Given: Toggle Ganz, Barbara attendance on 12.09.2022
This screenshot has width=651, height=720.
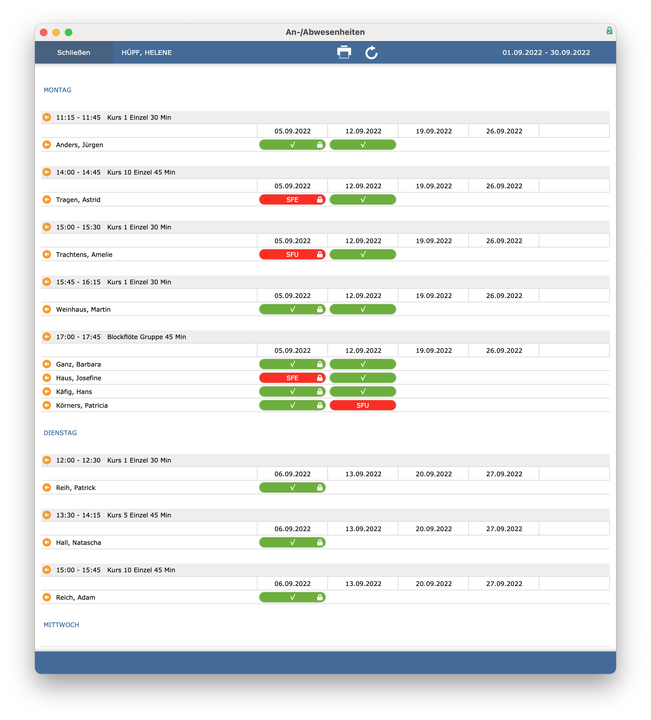Looking at the screenshot, I should (x=363, y=364).
